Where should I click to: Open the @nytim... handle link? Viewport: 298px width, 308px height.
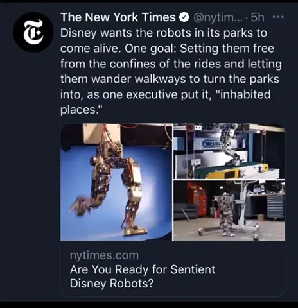pyautogui.click(x=218, y=17)
